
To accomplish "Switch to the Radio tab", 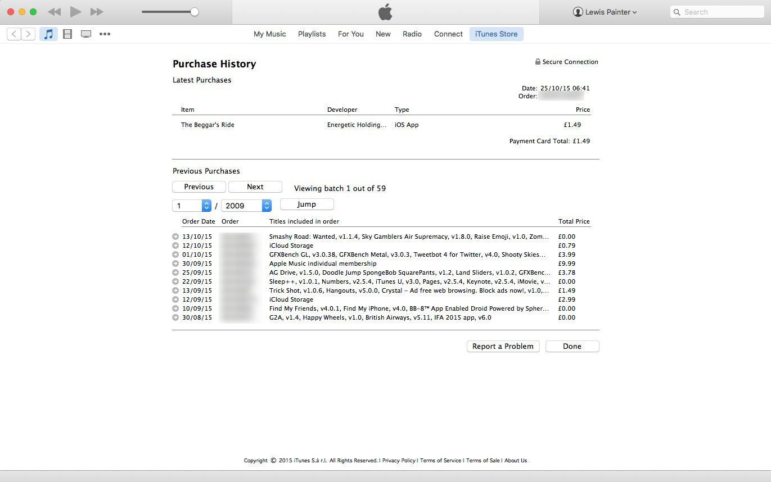I will (412, 34).
